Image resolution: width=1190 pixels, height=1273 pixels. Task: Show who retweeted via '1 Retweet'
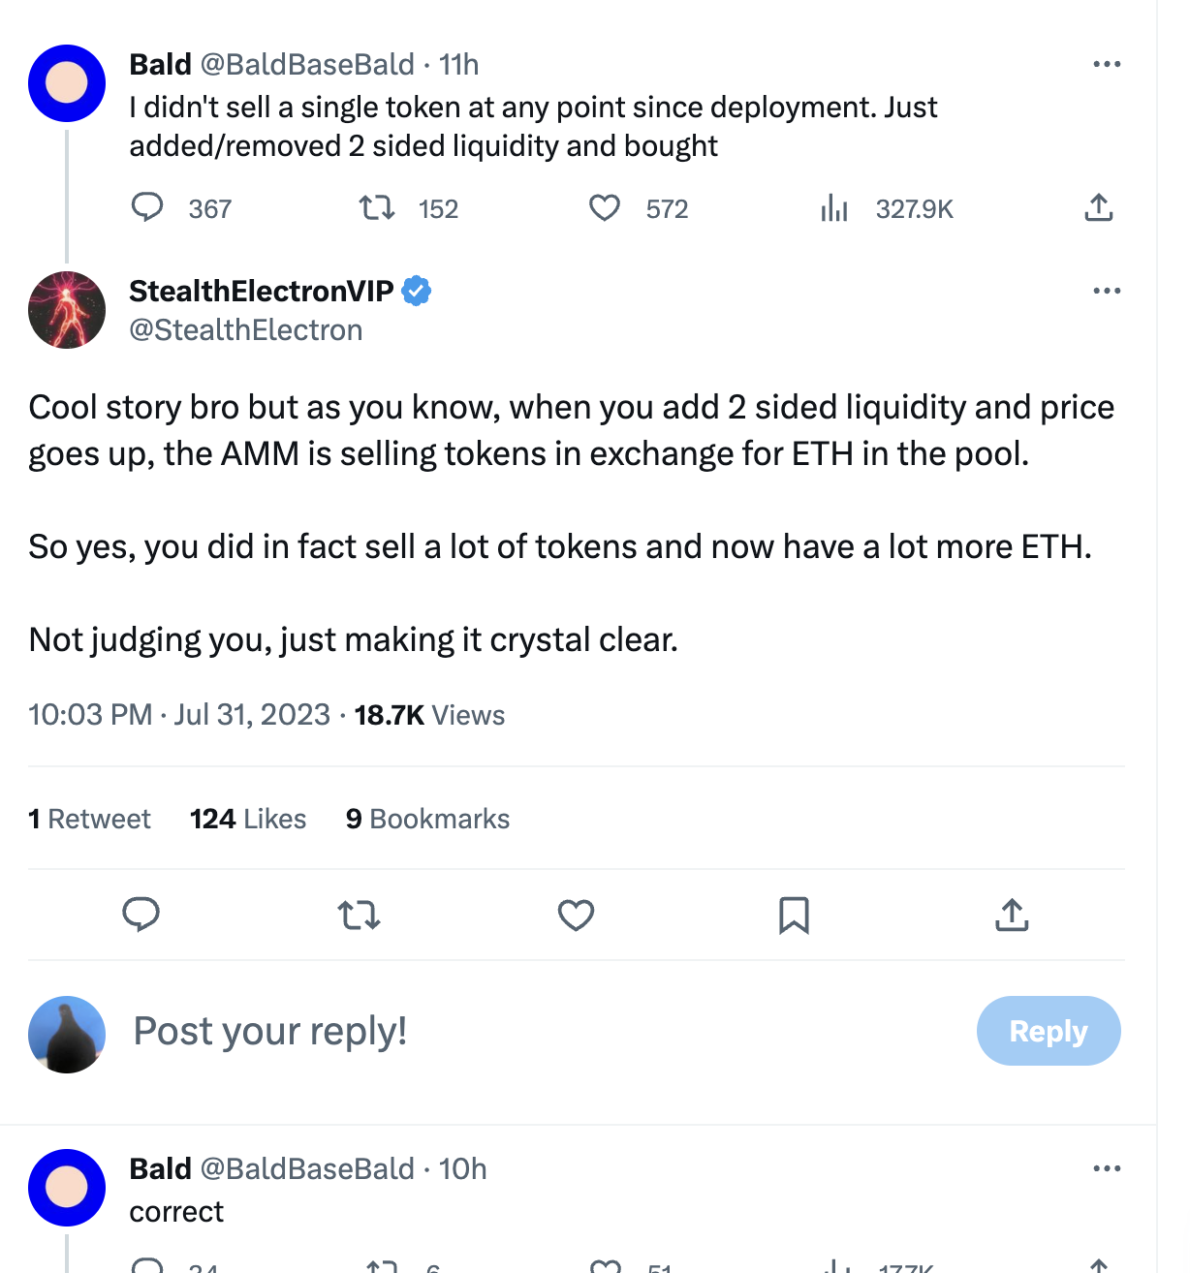[x=89, y=819]
